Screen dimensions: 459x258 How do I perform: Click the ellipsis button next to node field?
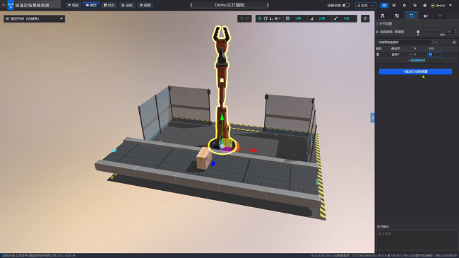(x=435, y=42)
